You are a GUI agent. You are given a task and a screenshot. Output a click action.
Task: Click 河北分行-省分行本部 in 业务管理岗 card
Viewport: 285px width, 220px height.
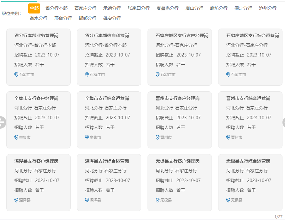coord(35,45)
